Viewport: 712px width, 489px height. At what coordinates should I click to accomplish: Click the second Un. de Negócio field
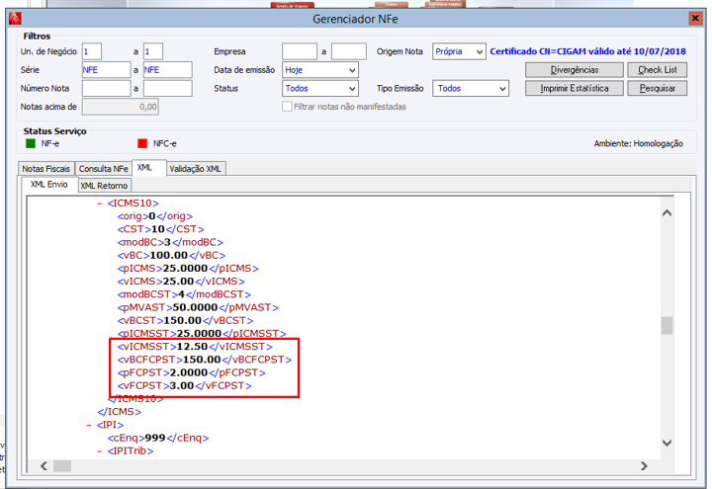click(153, 51)
